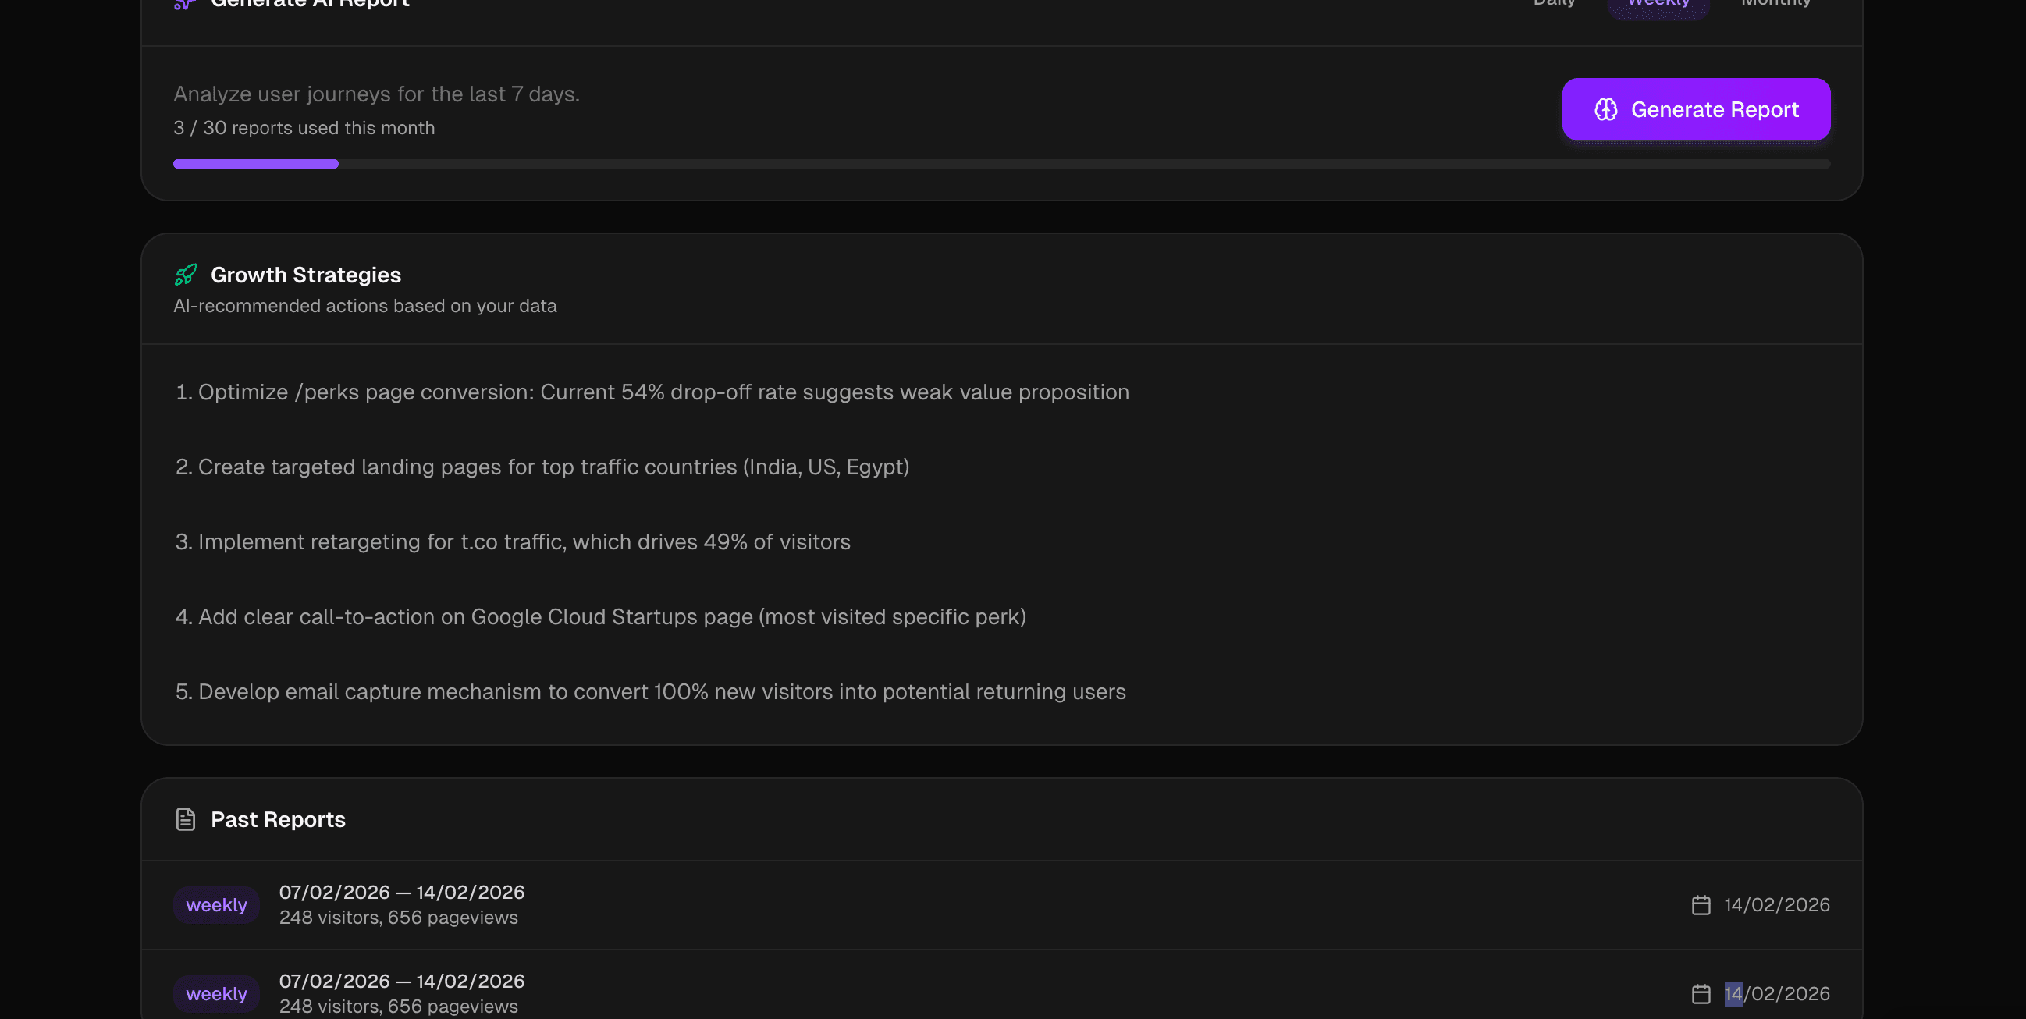Click the Google Cloud Startups call-to-action suggestion
The width and height of the screenshot is (2026, 1019).
pyautogui.click(x=600, y=617)
